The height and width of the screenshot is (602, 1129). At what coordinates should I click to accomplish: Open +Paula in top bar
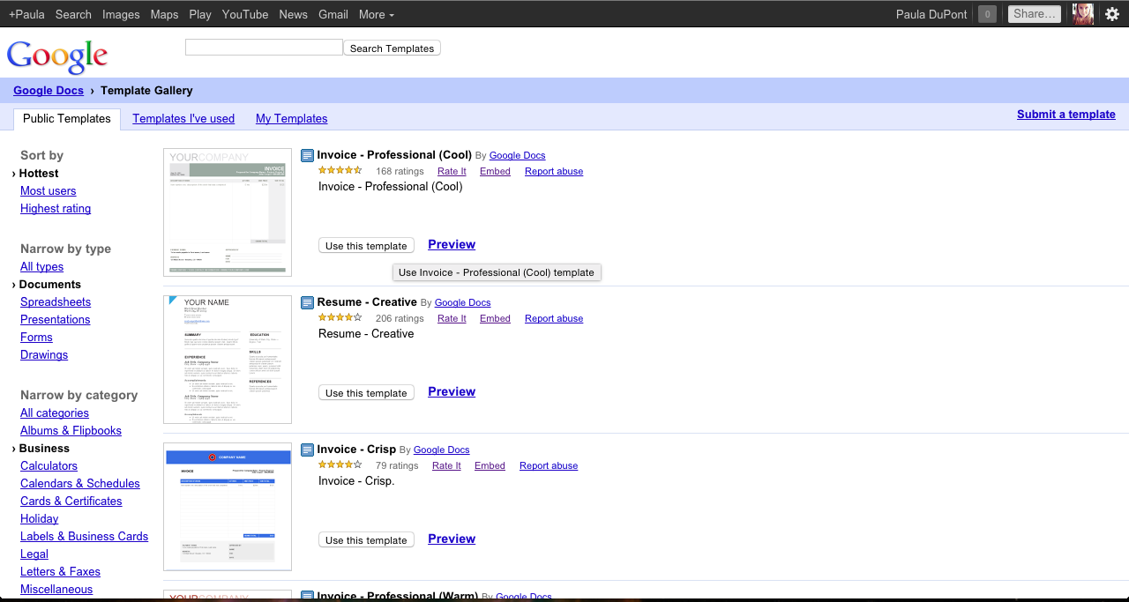pyautogui.click(x=26, y=14)
